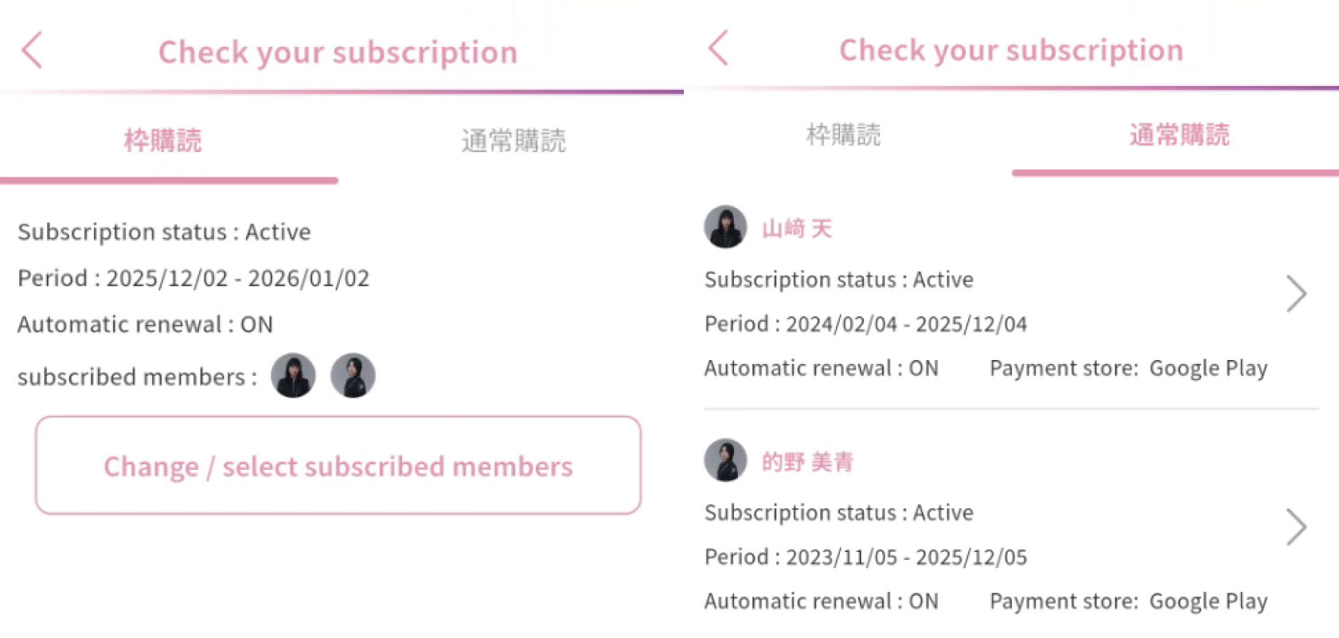Screen dimensions: 1339x638
Task: Go back from the 通常購読 subscription list
Action: point(718,48)
